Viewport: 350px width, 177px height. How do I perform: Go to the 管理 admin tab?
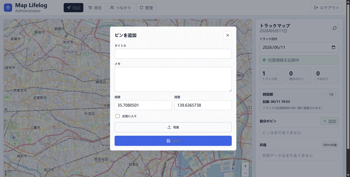(146, 8)
